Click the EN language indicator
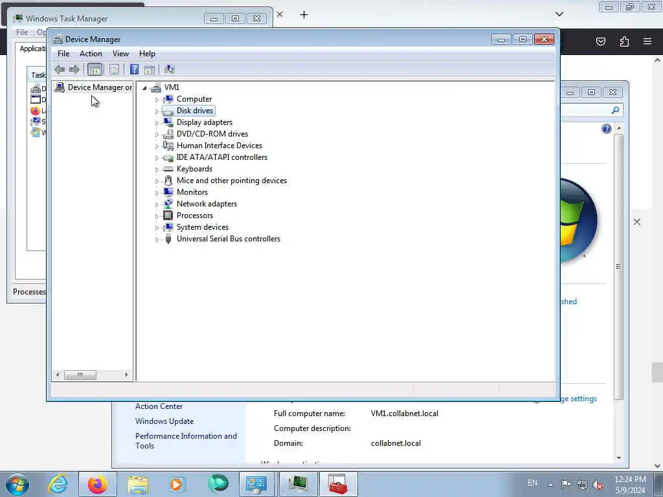Screen dimensions: 663x497 [x=533, y=483]
